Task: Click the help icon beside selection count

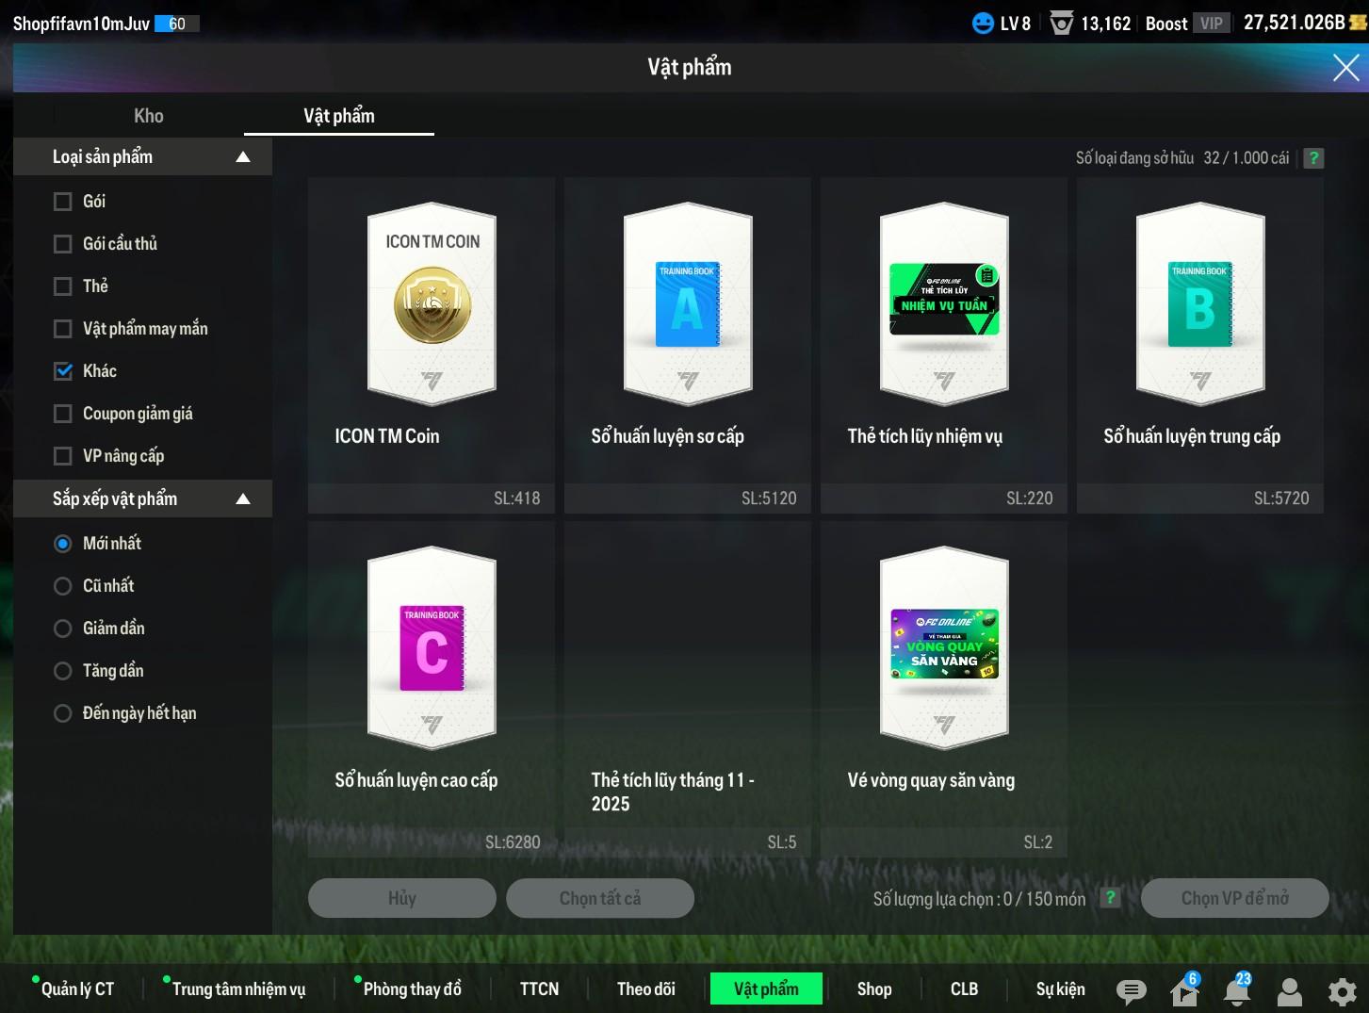Action: tap(1111, 898)
